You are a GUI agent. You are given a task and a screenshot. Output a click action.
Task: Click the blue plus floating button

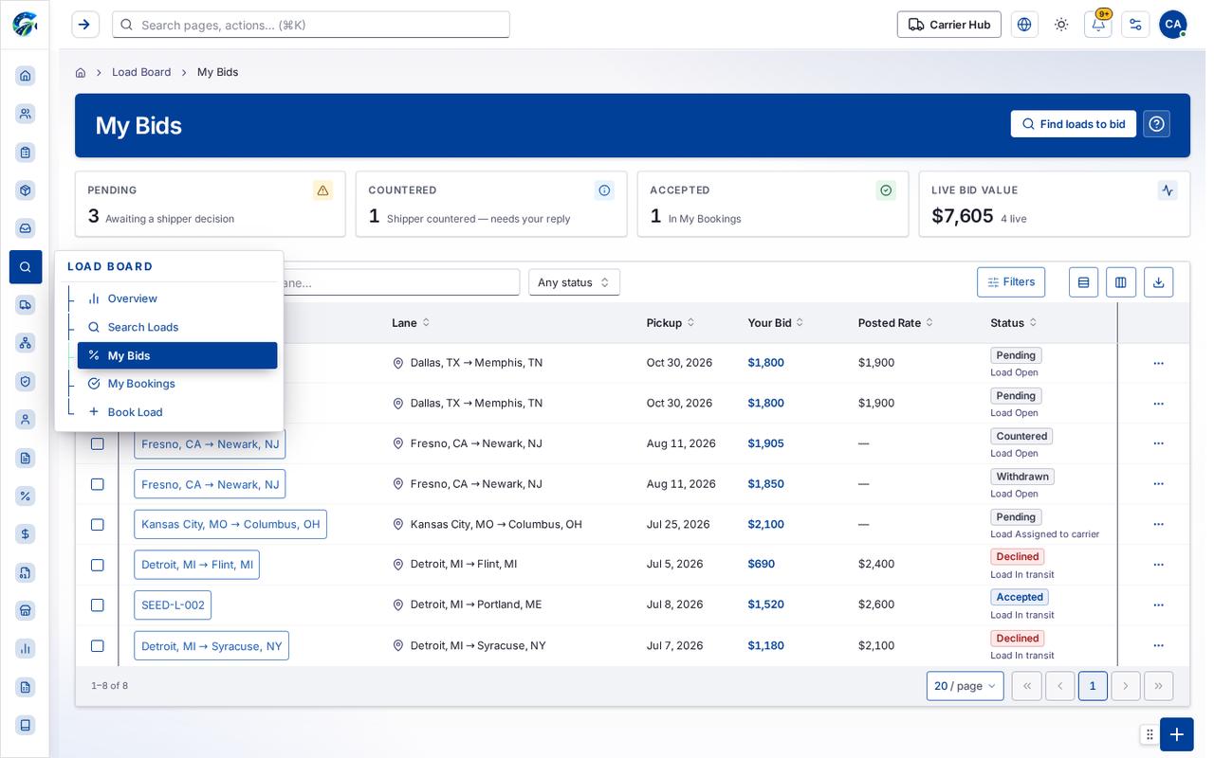[x=1176, y=734]
